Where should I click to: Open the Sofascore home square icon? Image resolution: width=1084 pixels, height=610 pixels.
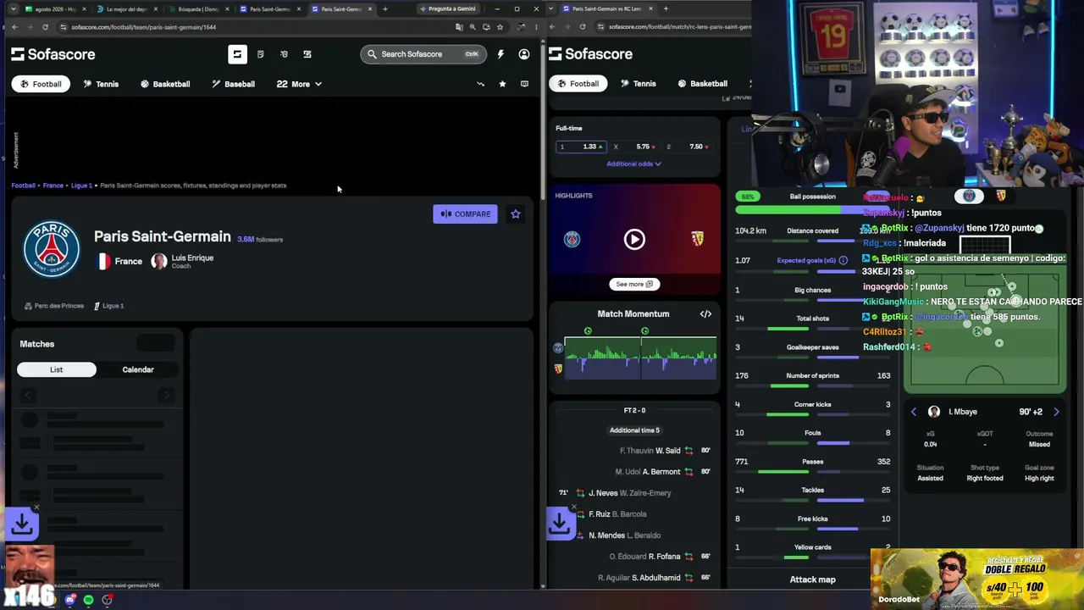[x=237, y=54]
